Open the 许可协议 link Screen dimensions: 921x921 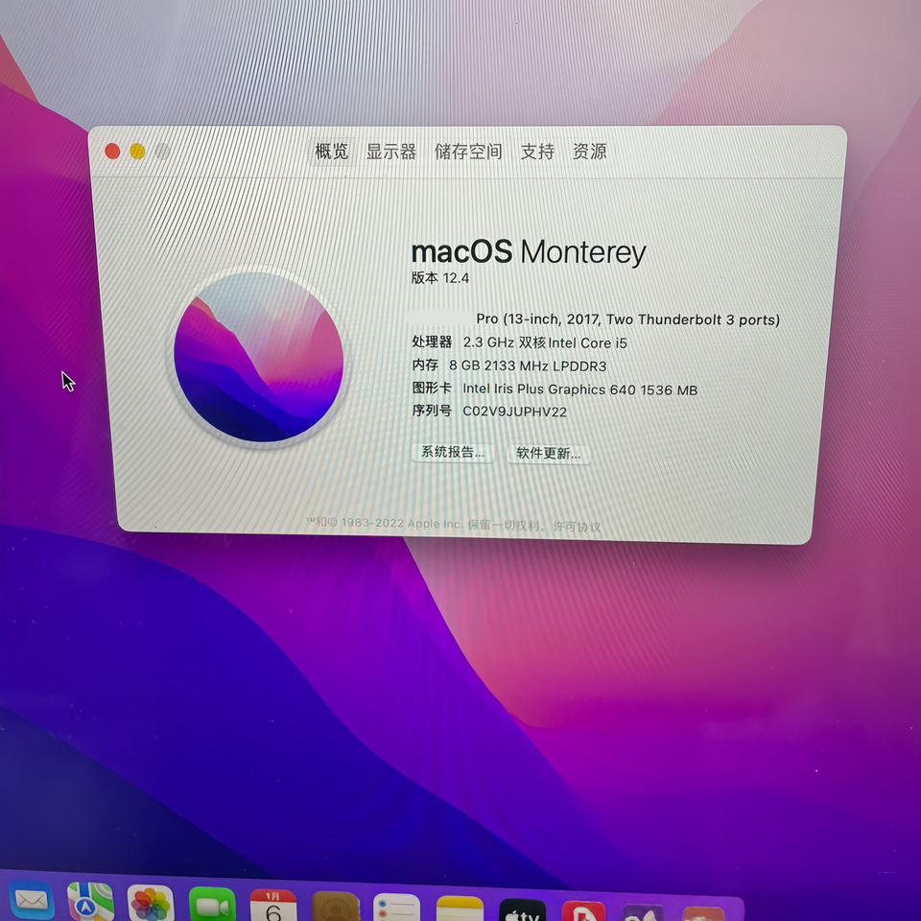pyautogui.click(x=578, y=527)
